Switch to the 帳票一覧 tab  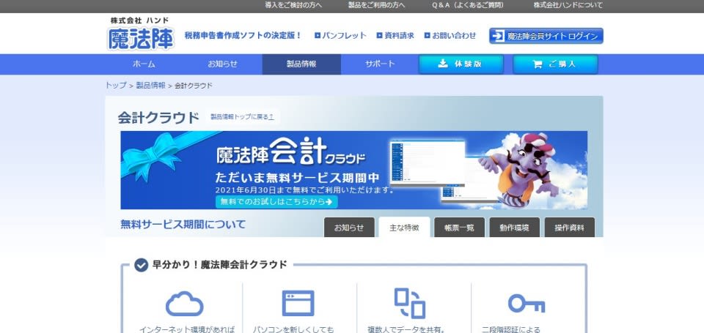pos(459,227)
